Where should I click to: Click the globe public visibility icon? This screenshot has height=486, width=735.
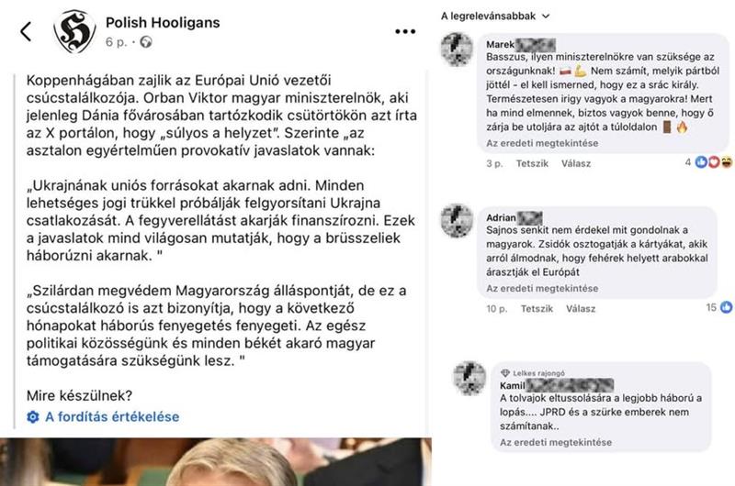point(146,42)
